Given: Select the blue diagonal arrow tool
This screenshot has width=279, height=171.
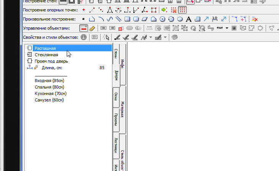Looking at the screenshot, I should click(x=206, y=19).
